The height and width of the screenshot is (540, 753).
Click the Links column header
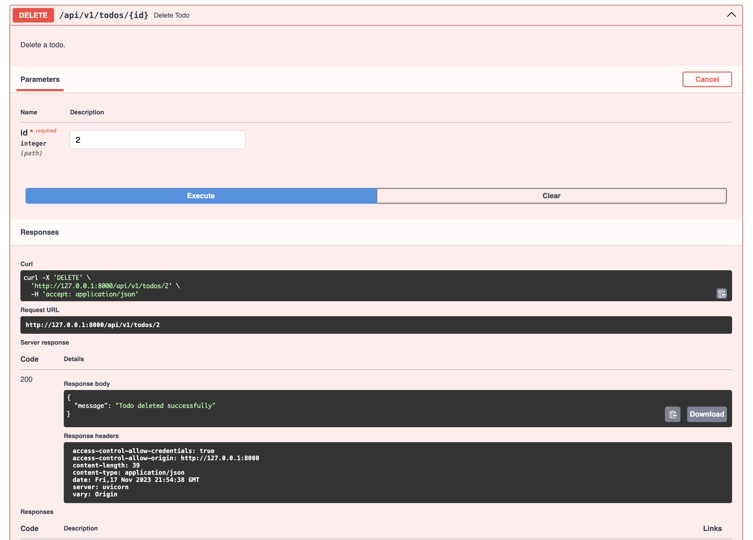pyautogui.click(x=712, y=528)
